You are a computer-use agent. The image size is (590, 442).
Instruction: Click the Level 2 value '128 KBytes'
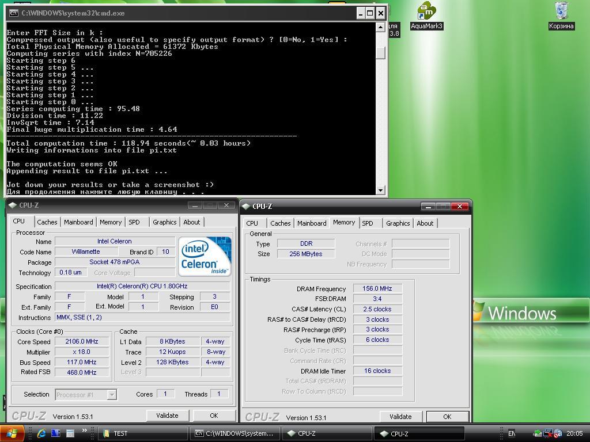(x=172, y=363)
